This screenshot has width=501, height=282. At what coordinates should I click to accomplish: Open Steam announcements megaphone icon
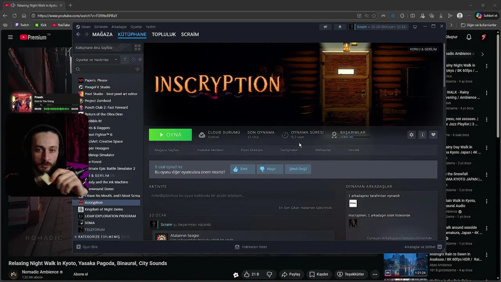click(x=325, y=27)
